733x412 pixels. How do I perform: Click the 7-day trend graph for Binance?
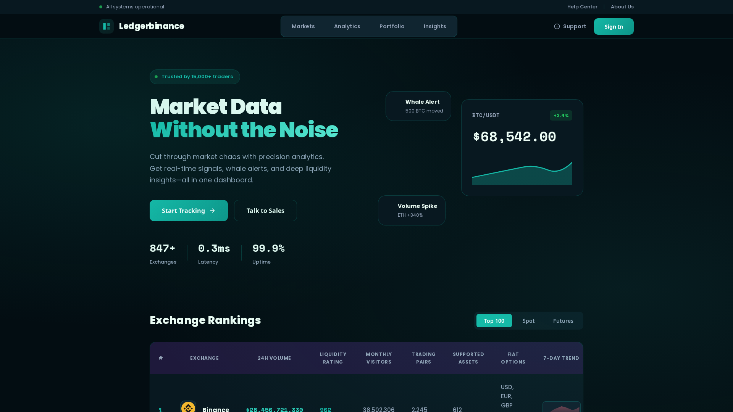click(x=561, y=408)
